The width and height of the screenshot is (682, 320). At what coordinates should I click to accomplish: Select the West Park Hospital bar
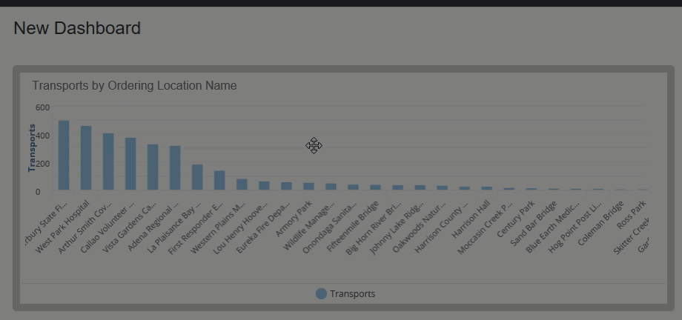tap(86, 158)
